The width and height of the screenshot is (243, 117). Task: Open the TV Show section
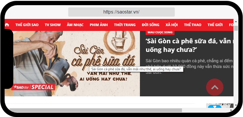pos(53,25)
